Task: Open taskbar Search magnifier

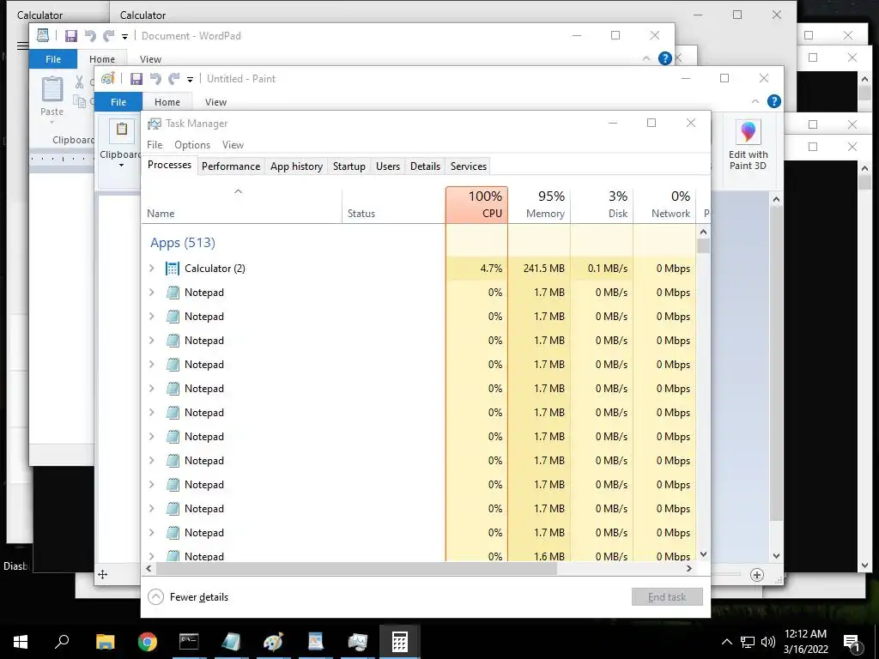Action: point(62,642)
